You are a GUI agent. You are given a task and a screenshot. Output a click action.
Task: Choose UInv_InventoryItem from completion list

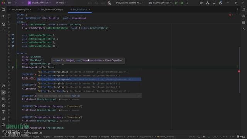pos(89,87)
